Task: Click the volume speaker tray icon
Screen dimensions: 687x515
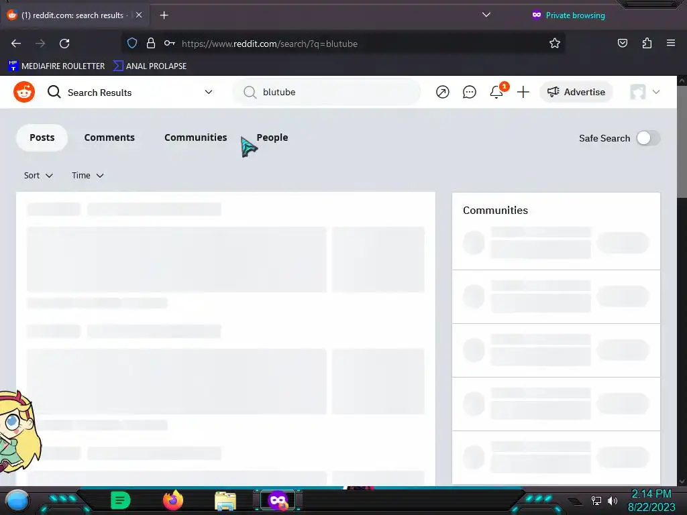Action: click(x=613, y=500)
